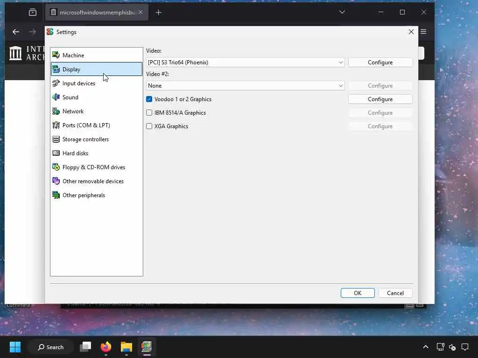The width and height of the screenshot is (478, 358).
Task: Click the Ports (COM & LPT) icon
Action: coord(56,125)
